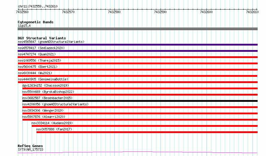Open variant esv3682587 (Besenbacher2015) label

coord(47,98)
